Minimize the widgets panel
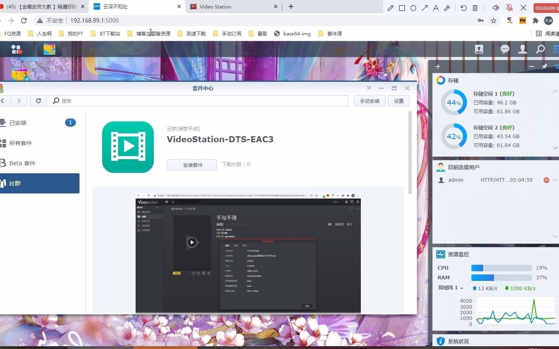The width and height of the screenshot is (559, 349). (532, 66)
